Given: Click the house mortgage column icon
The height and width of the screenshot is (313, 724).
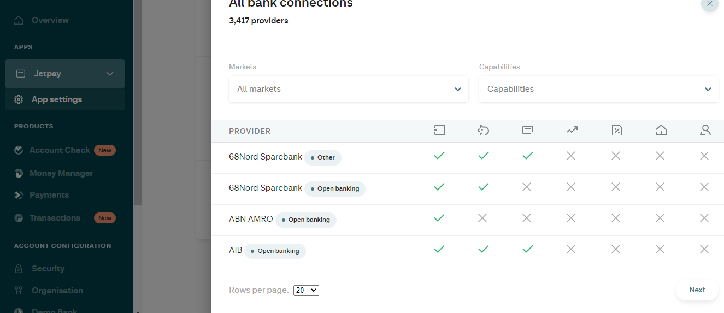Looking at the screenshot, I should pyautogui.click(x=661, y=130).
